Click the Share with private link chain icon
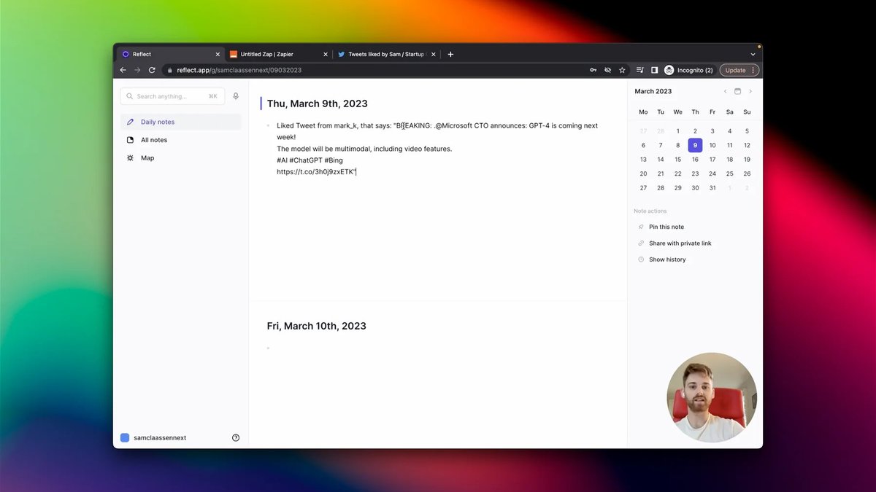 coord(640,243)
